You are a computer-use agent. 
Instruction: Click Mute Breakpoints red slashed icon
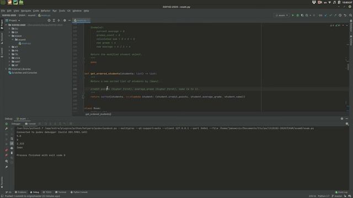point(6,155)
